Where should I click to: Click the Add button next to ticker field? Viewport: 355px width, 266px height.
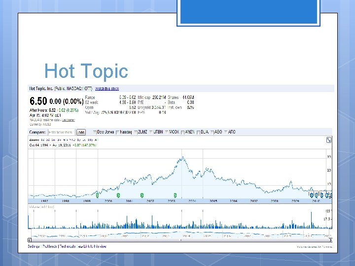pyautogui.click(x=81, y=132)
